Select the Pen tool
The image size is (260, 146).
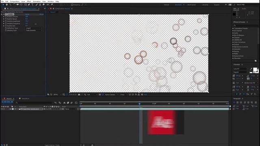point(29,4)
